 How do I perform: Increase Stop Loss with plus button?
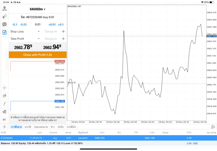point(63,31)
